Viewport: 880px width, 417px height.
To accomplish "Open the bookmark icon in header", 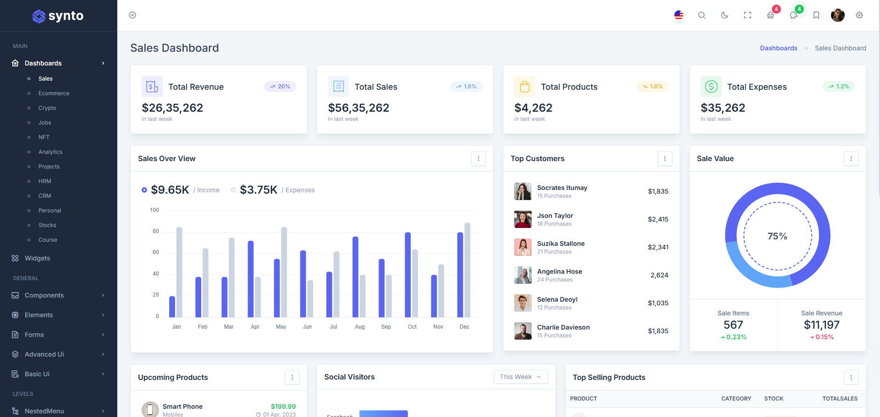I will (x=816, y=15).
